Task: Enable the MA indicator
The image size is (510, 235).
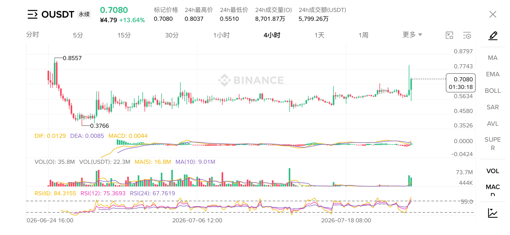Action: click(493, 58)
